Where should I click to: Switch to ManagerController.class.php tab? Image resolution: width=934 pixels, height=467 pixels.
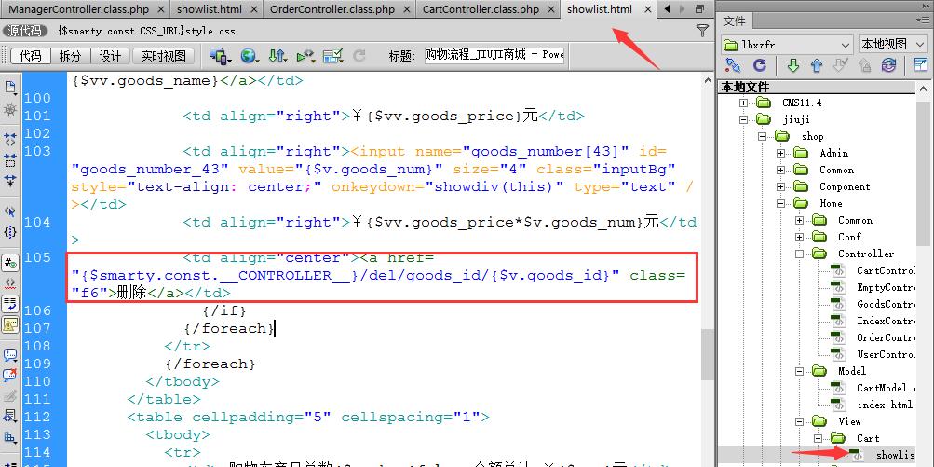79,9
